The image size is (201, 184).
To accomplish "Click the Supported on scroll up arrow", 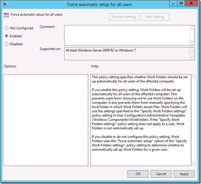I will point(192,50).
